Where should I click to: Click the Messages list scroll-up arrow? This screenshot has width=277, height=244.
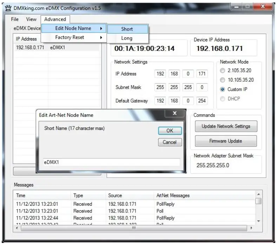click(x=258, y=194)
